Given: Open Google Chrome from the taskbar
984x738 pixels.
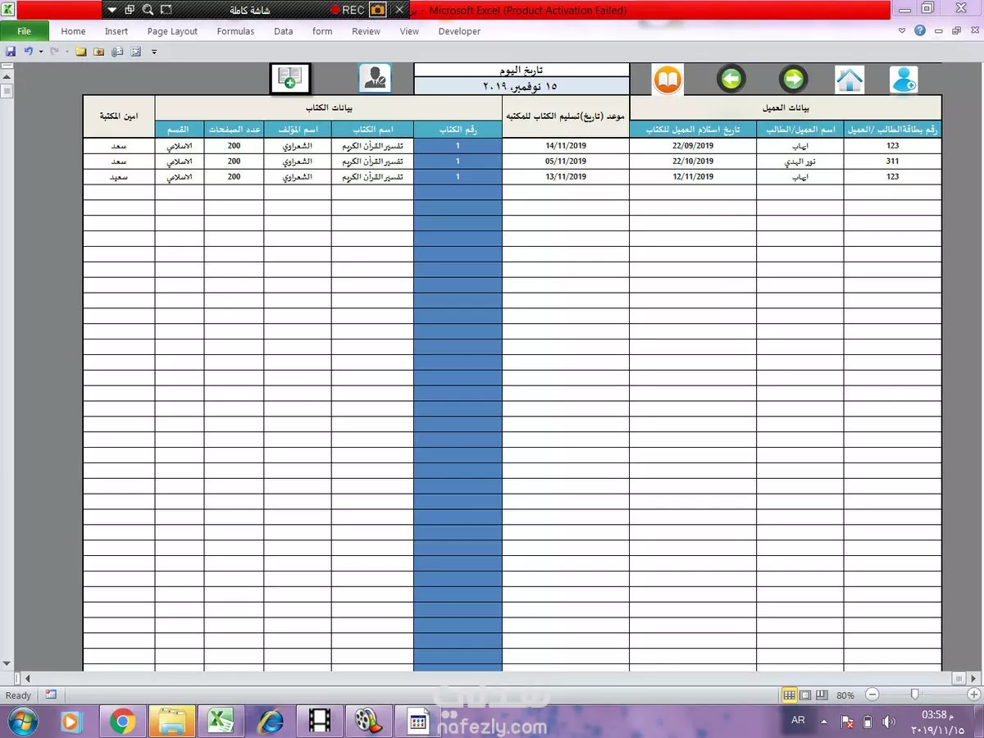Looking at the screenshot, I should [x=123, y=722].
